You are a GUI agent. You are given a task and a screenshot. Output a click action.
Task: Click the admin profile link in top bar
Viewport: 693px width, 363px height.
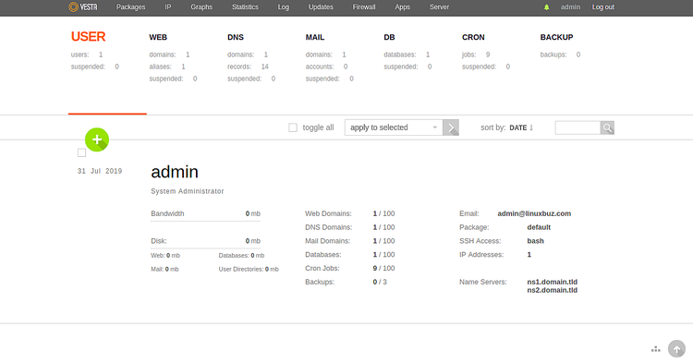(571, 7)
